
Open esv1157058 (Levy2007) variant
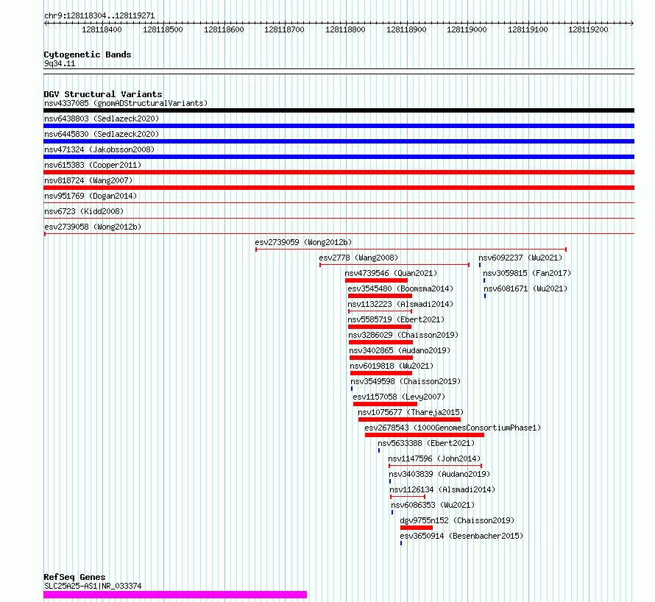[x=399, y=397]
